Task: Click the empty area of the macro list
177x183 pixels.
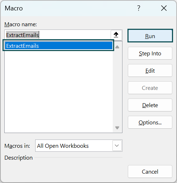Action: pos(59,91)
